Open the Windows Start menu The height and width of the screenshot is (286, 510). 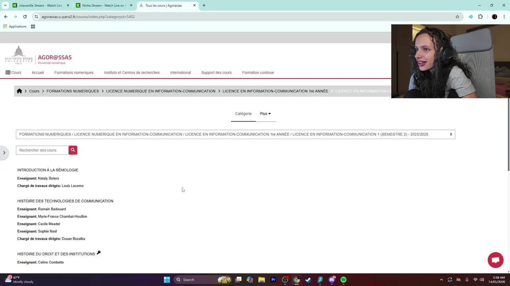point(167,280)
